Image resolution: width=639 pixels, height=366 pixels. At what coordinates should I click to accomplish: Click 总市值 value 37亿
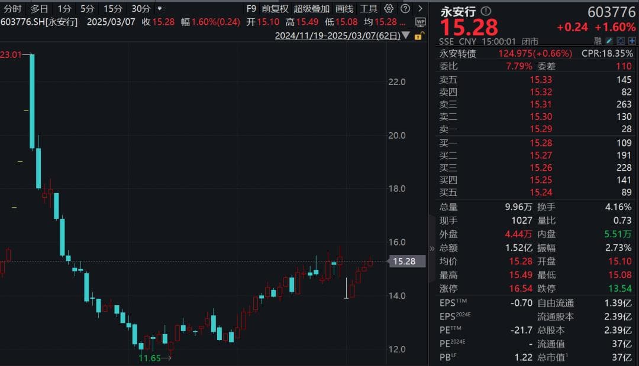pyautogui.click(x=622, y=358)
